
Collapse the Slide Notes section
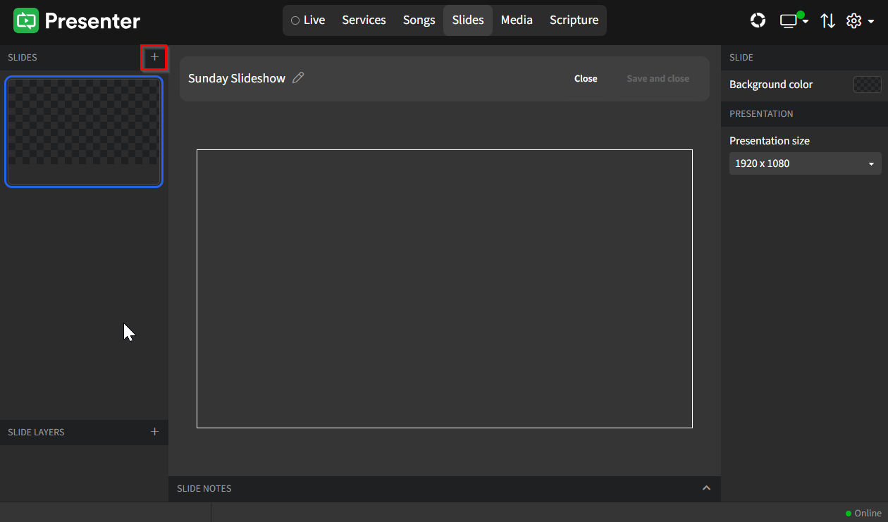pyautogui.click(x=706, y=488)
